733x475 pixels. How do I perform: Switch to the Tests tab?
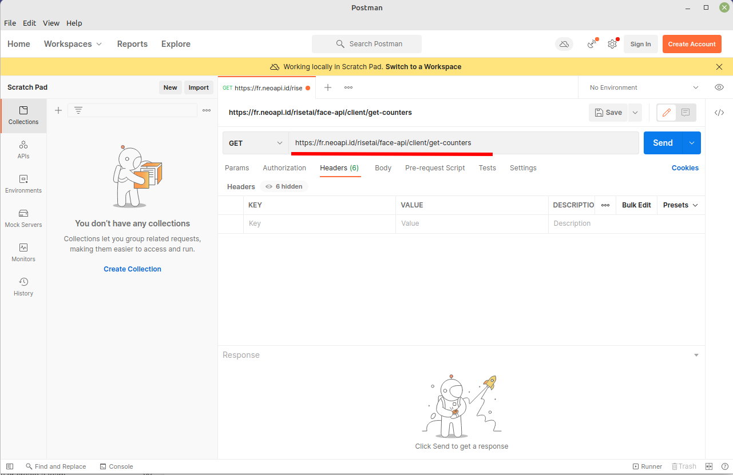click(488, 168)
